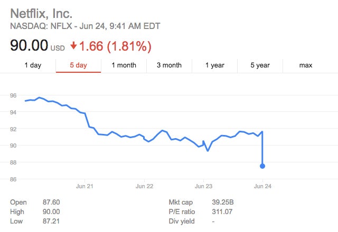Click the 90.00 current price

coord(29,46)
